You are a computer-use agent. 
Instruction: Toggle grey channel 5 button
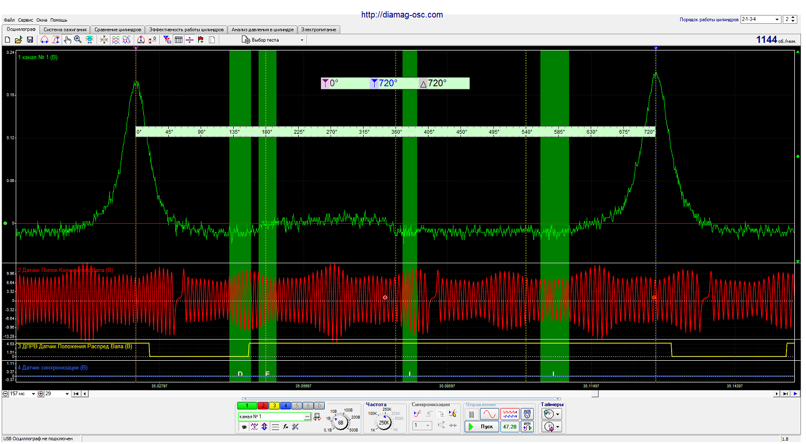click(297, 406)
